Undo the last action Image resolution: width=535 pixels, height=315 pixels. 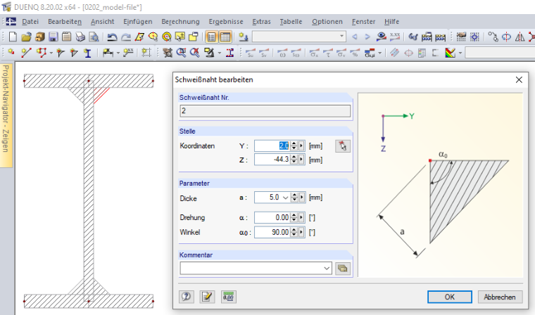click(112, 37)
